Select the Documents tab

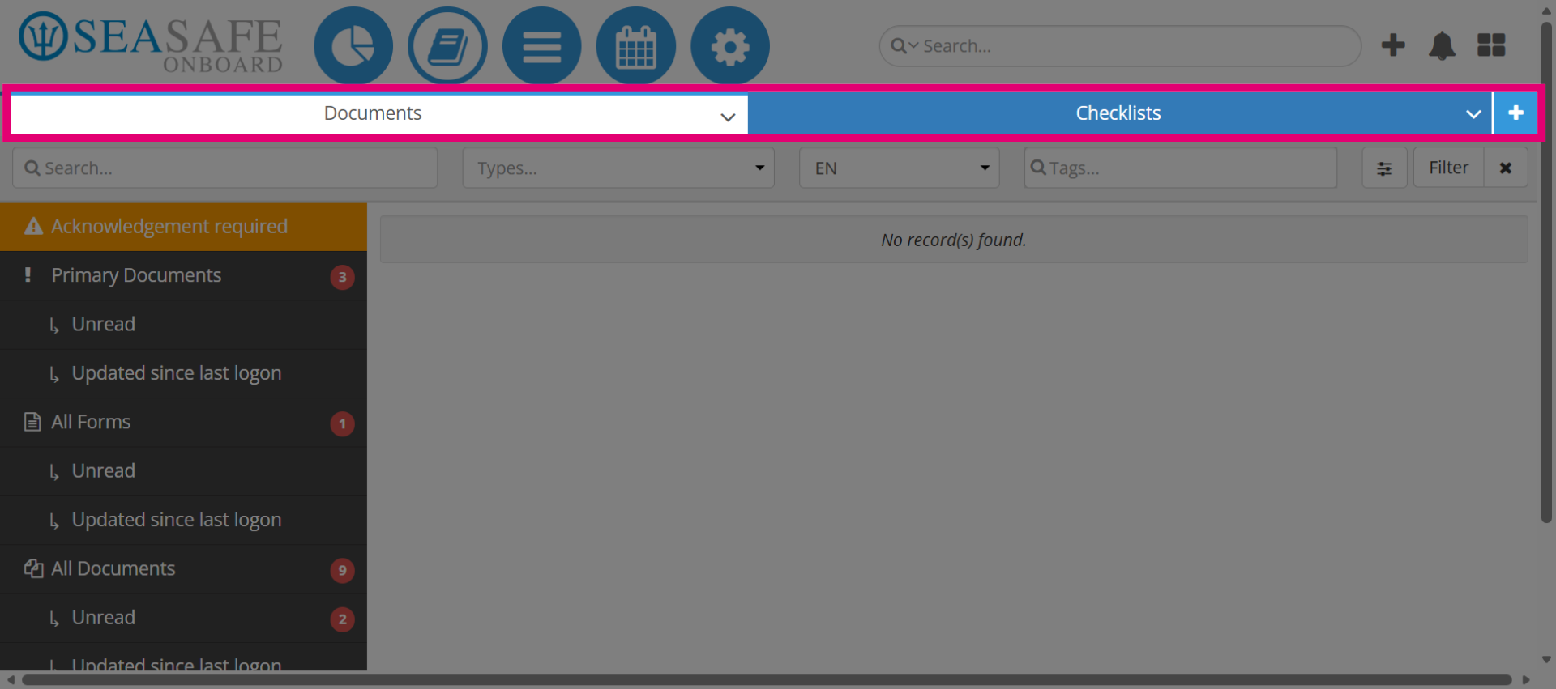(x=378, y=113)
